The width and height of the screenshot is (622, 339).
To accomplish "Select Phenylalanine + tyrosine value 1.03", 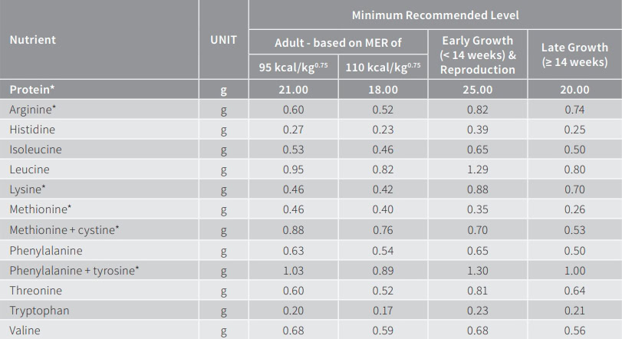I will pos(293,271).
